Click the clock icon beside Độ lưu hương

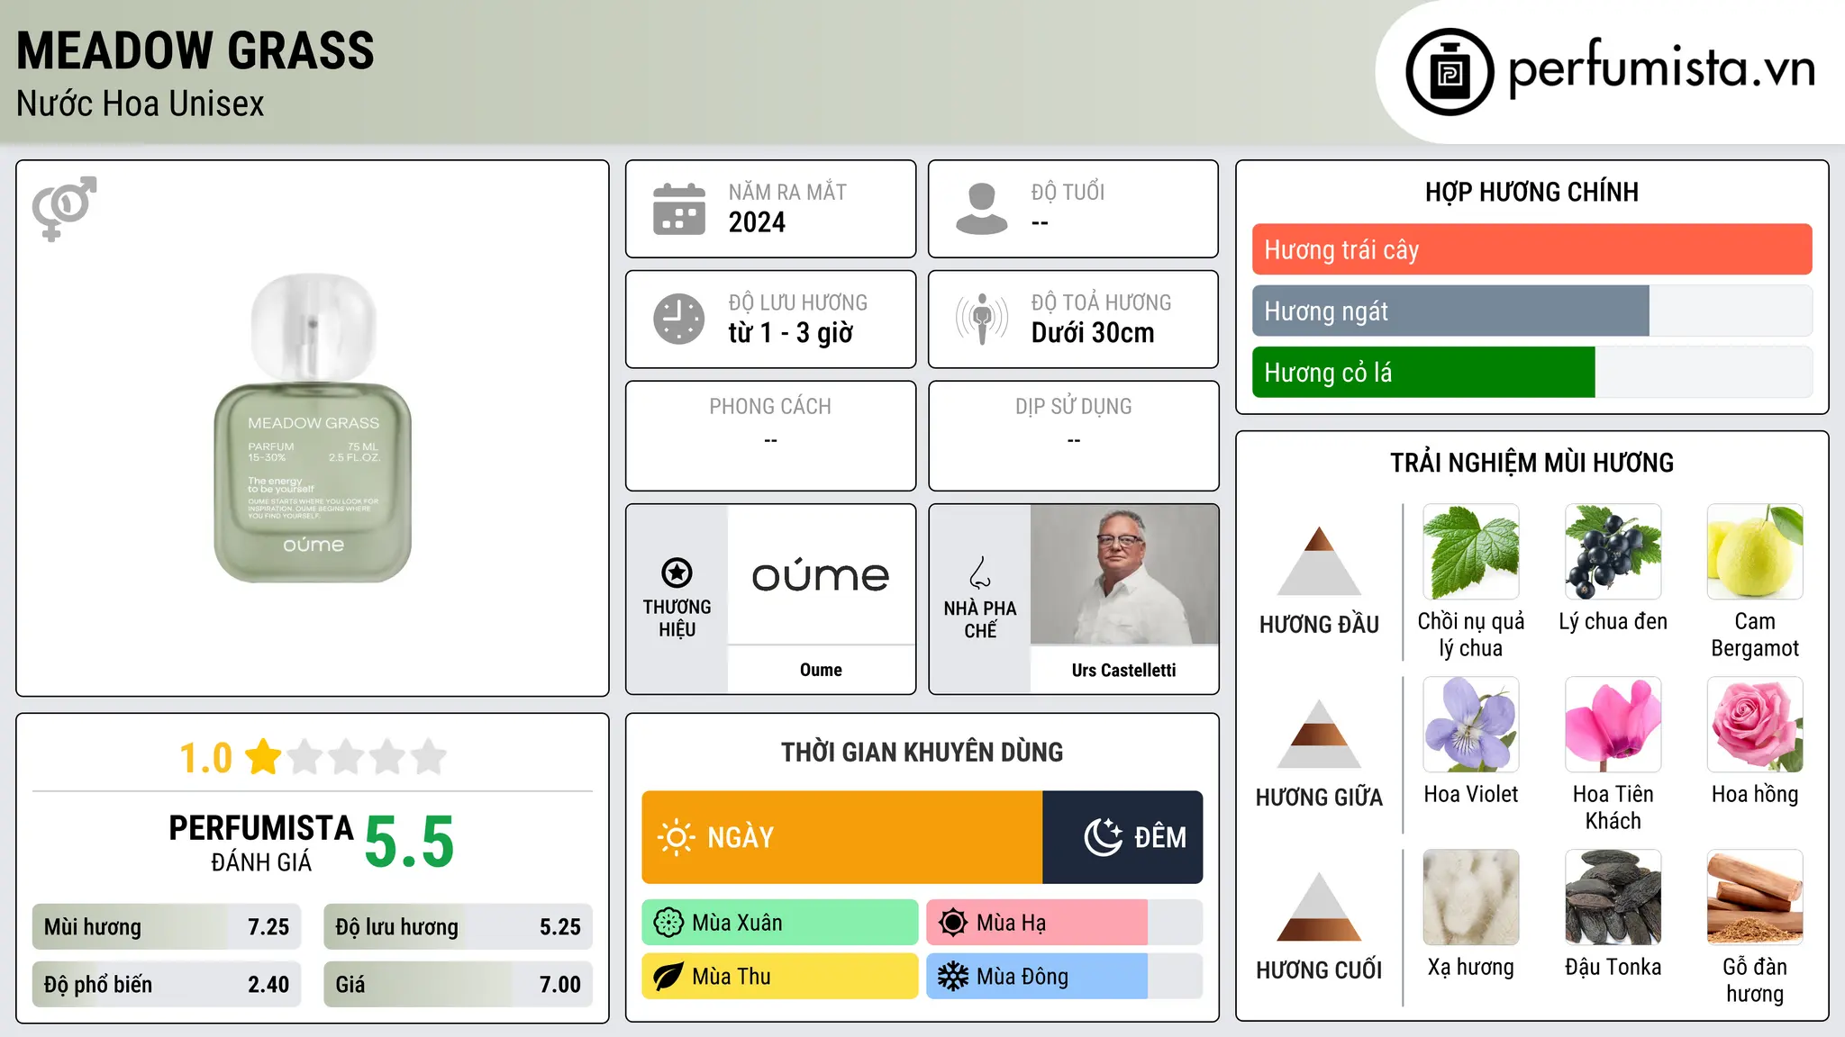(679, 319)
